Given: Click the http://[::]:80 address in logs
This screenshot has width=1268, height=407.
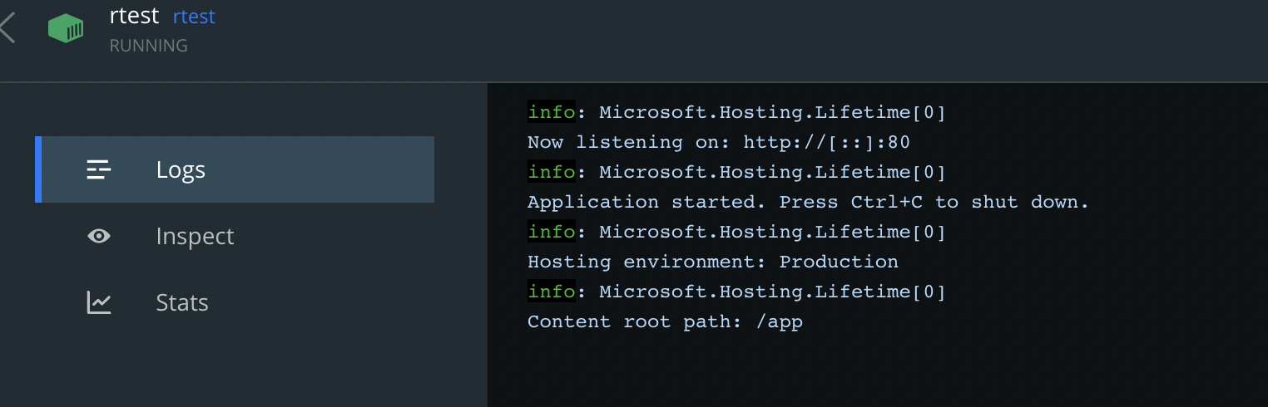Looking at the screenshot, I should (826, 142).
